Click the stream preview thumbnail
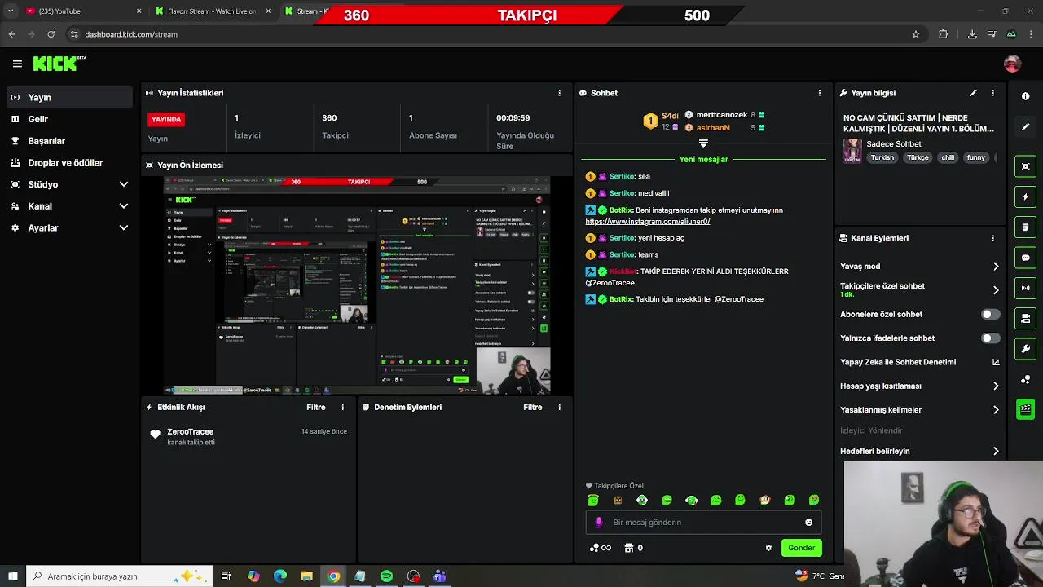1043x587 pixels. point(357,285)
